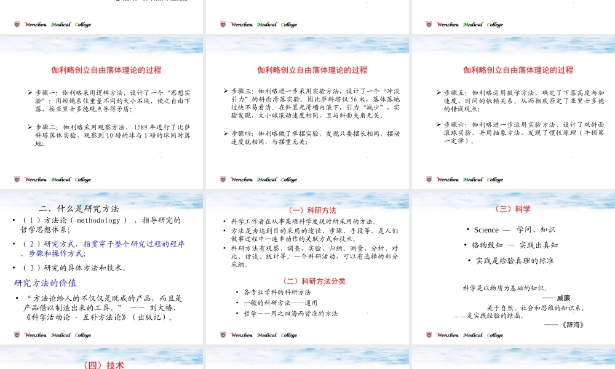
Task: Click the shield icon on the （三）科学 slide footer
Action: point(429,335)
